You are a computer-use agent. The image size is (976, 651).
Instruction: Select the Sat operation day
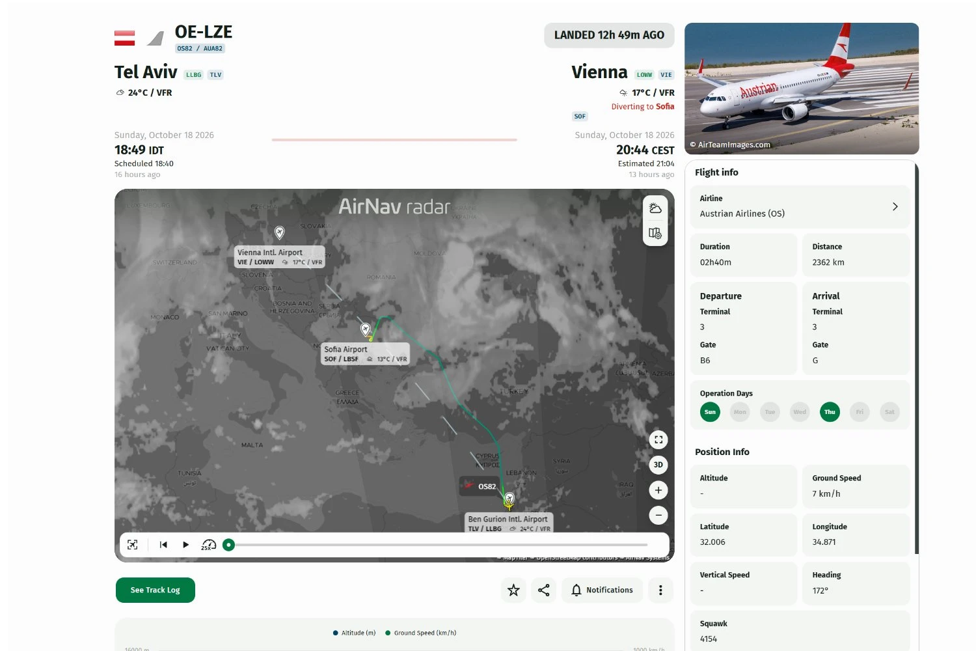(889, 412)
